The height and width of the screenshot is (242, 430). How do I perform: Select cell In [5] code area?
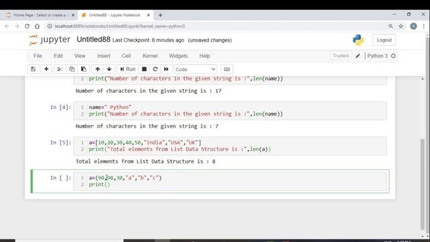click(230, 146)
